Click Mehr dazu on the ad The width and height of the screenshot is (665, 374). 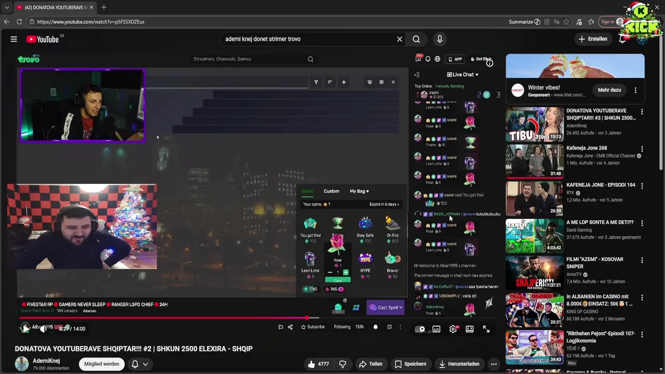point(609,90)
